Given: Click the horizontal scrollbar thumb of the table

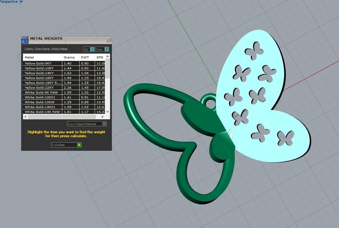Looking at the screenshot, I should click(62, 117).
